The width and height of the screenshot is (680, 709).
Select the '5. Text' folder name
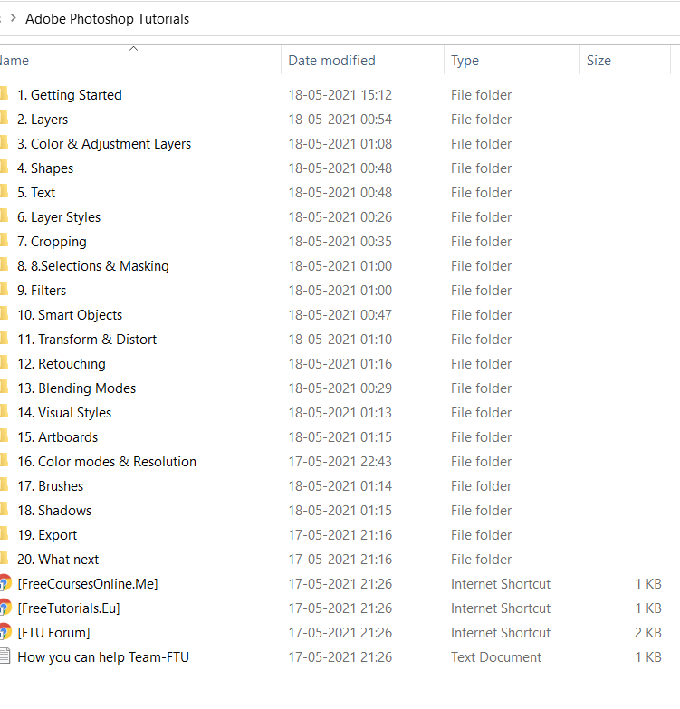tap(36, 193)
